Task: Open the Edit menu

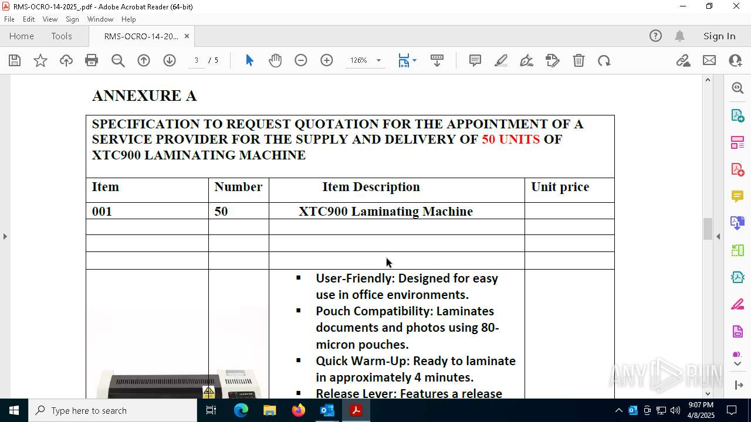Action: (x=29, y=19)
